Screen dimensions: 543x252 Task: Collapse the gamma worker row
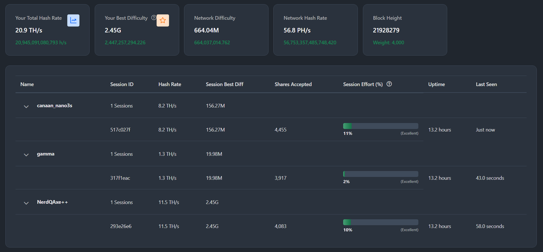click(x=26, y=154)
